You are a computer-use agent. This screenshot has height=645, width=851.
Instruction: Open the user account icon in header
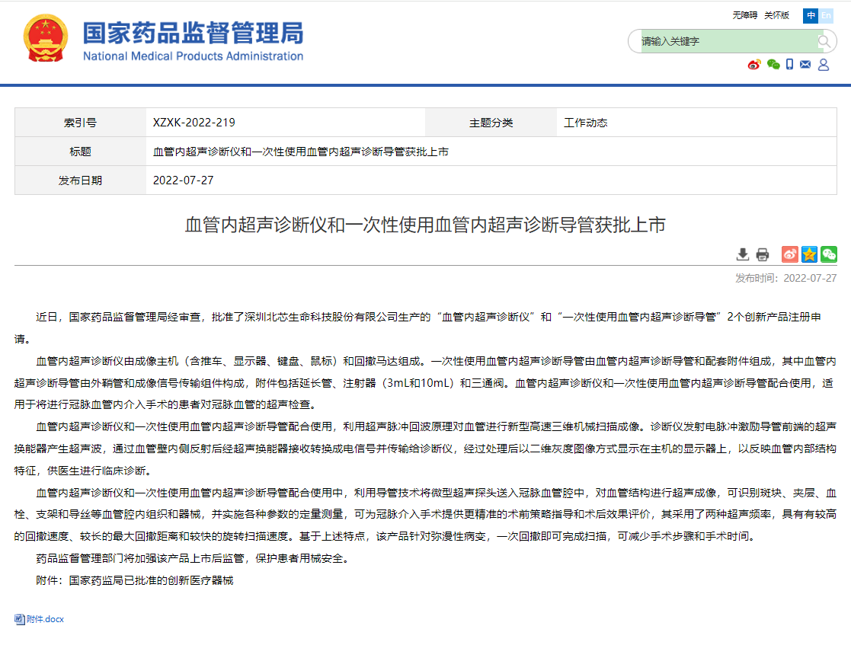coord(824,65)
